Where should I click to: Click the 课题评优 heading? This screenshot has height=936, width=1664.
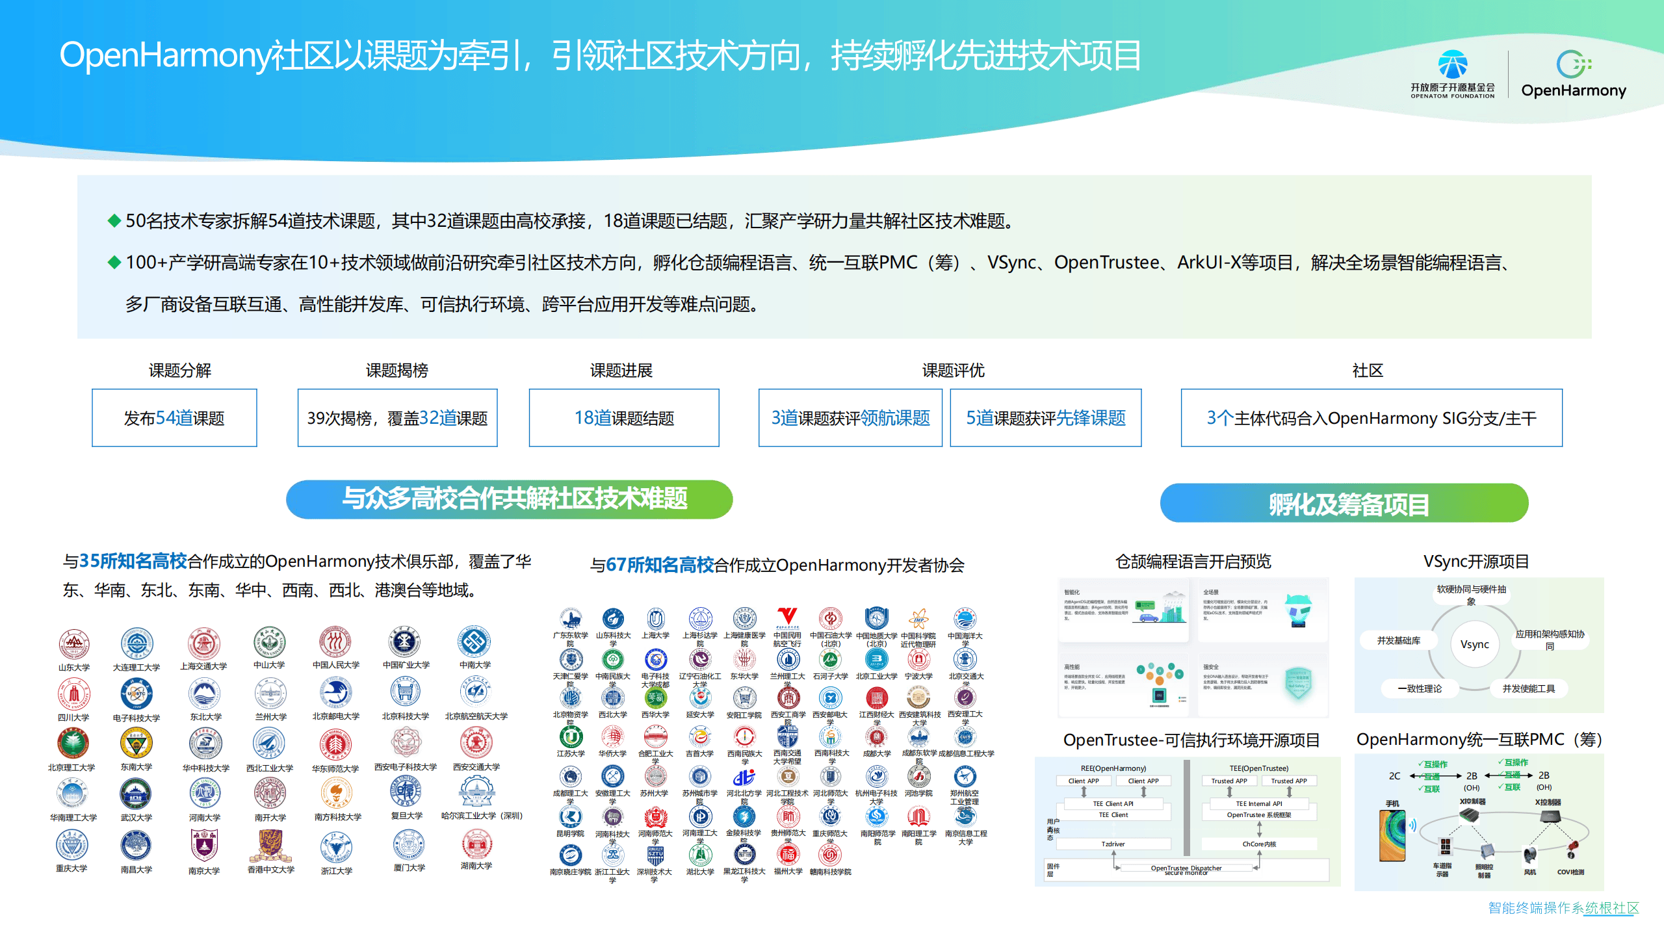coord(953,370)
